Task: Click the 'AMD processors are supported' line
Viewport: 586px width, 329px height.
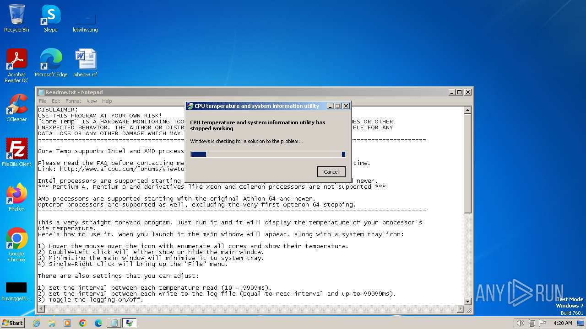Action: point(176,199)
